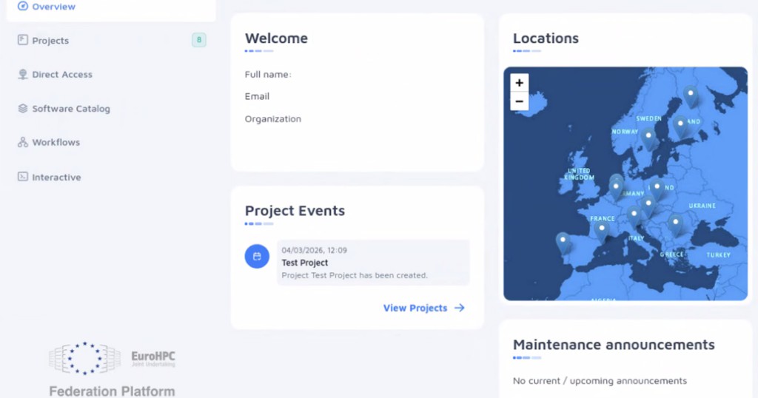
Task: Zoom in on the Locations map
Action: point(520,83)
